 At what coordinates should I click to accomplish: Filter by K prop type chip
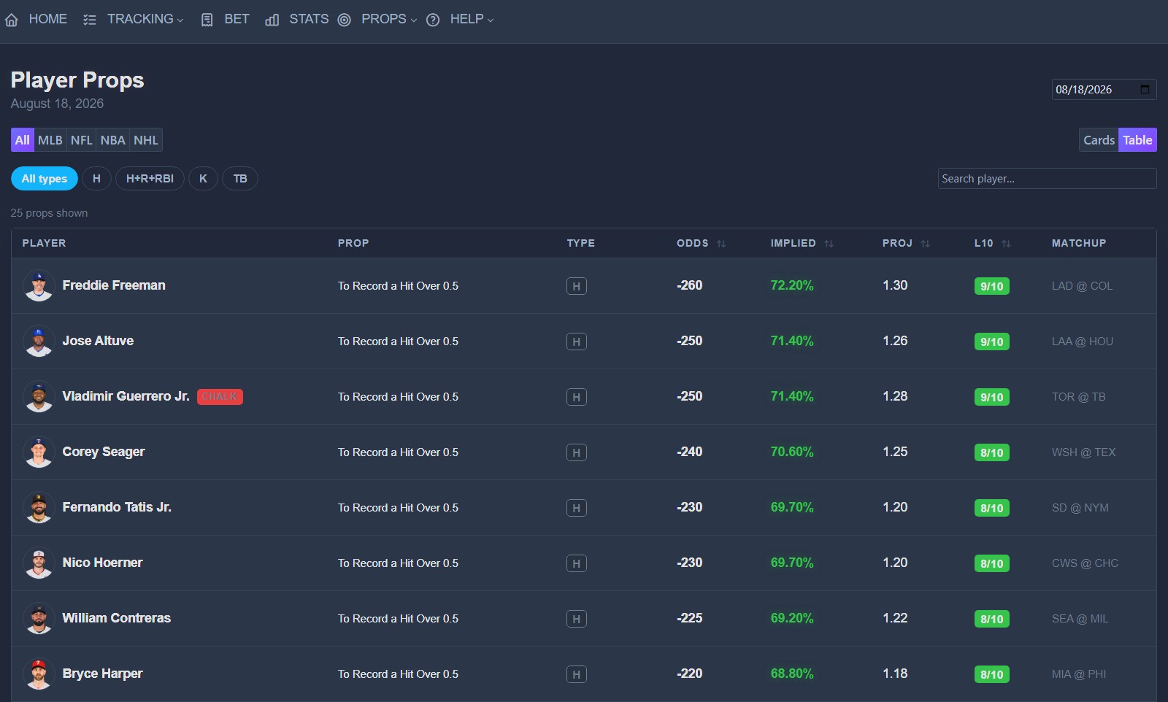pyautogui.click(x=203, y=179)
